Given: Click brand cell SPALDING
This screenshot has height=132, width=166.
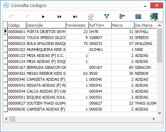Looking at the screenshot, I should 145,44.
